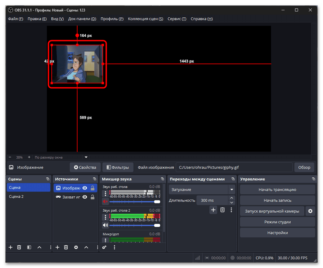Increase transition duration with up arrow
Viewport: 323px width, 268px height.
232,198
